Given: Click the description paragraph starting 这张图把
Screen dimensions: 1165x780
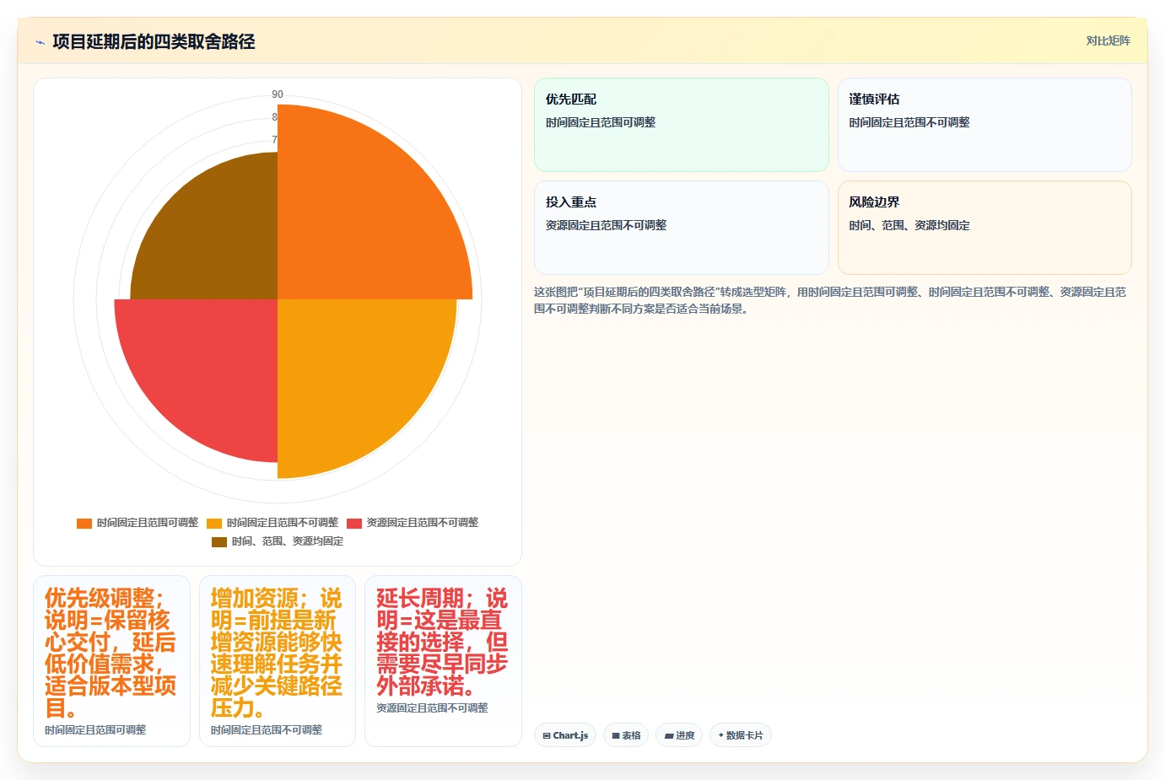Looking at the screenshot, I should (x=831, y=300).
